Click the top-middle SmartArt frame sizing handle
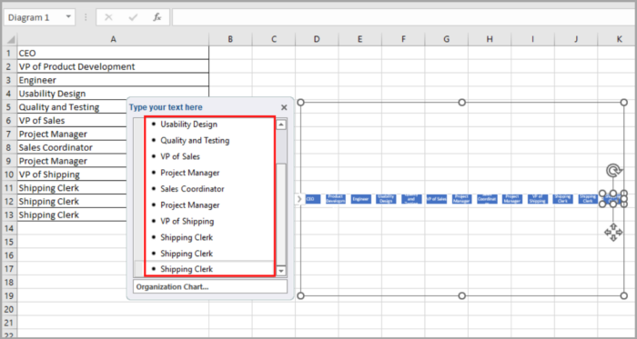637x339 pixels. tap(462, 103)
